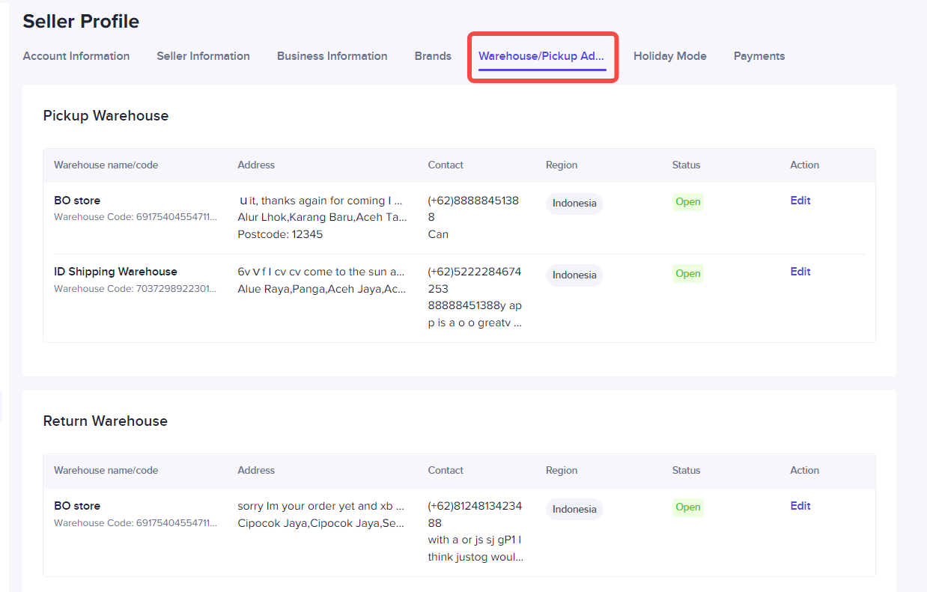The height and width of the screenshot is (592, 927).
Task: Edit the BO store return warehouse
Action: pos(800,506)
